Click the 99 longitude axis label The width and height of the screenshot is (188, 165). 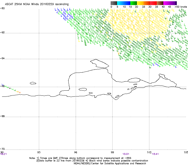pos(112,152)
